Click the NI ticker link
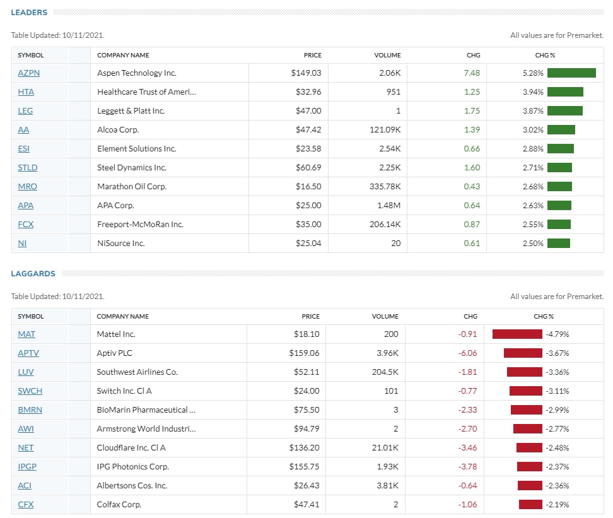 pyautogui.click(x=22, y=243)
